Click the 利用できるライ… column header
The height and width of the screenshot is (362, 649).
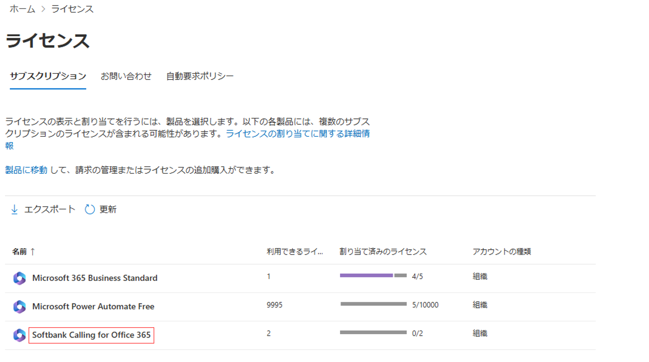tap(295, 252)
